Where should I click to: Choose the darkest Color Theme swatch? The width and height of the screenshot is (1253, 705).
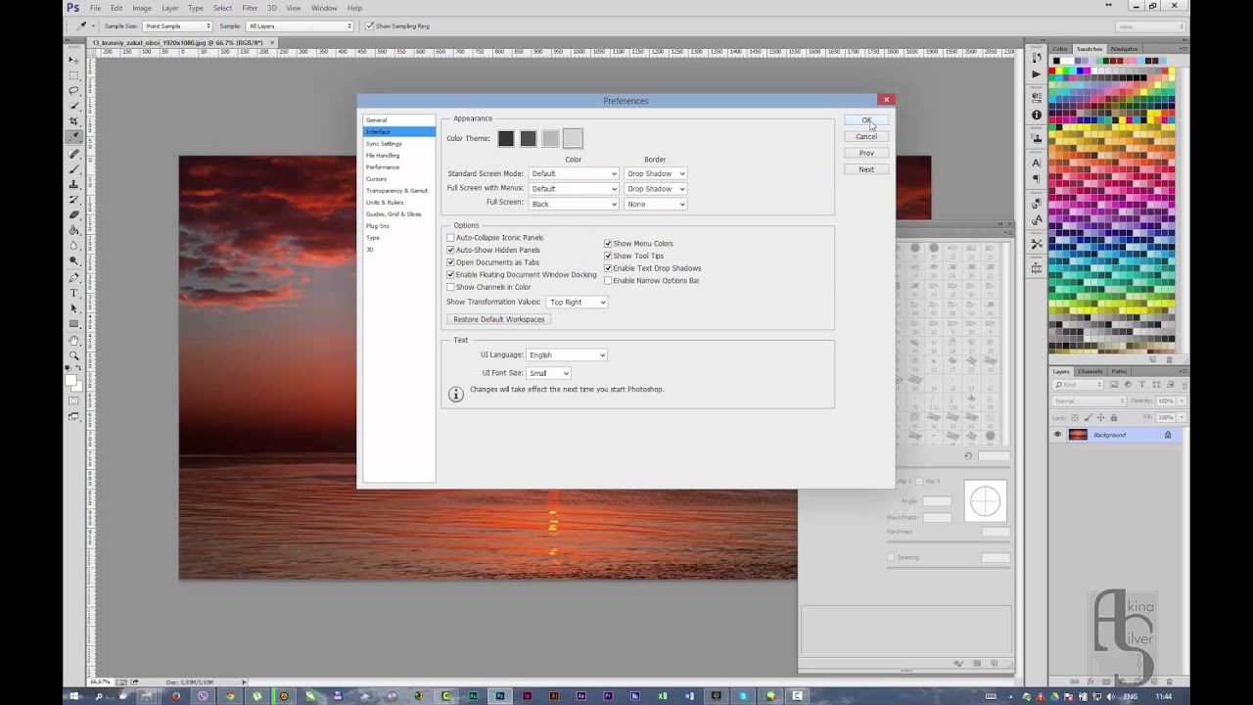[x=506, y=139]
